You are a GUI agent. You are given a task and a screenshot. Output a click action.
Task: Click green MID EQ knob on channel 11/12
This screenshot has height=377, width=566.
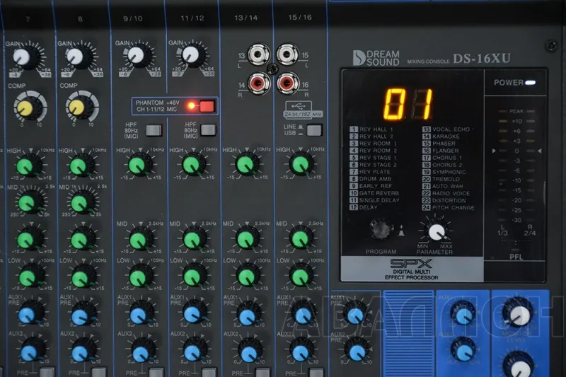coord(194,239)
